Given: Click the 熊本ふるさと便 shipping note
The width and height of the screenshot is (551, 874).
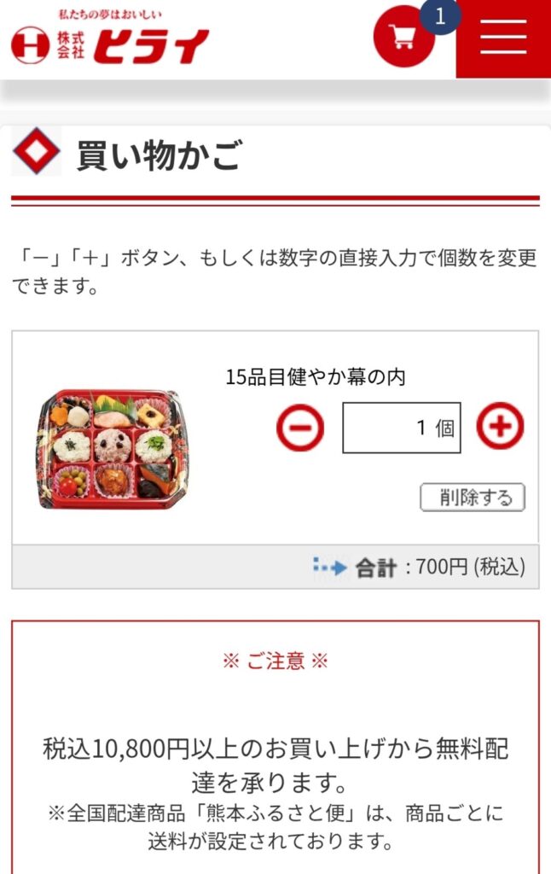Looking at the screenshot, I should (x=275, y=827).
